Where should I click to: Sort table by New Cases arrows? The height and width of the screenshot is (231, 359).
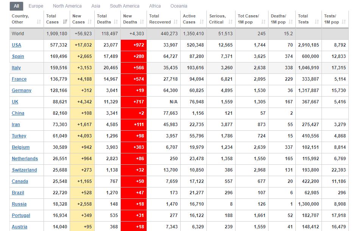click(x=90, y=22)
